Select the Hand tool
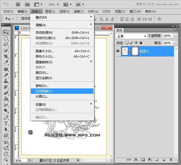Image resolution: width=181 pixels, height=165 pixels. (x=6, y=154)
